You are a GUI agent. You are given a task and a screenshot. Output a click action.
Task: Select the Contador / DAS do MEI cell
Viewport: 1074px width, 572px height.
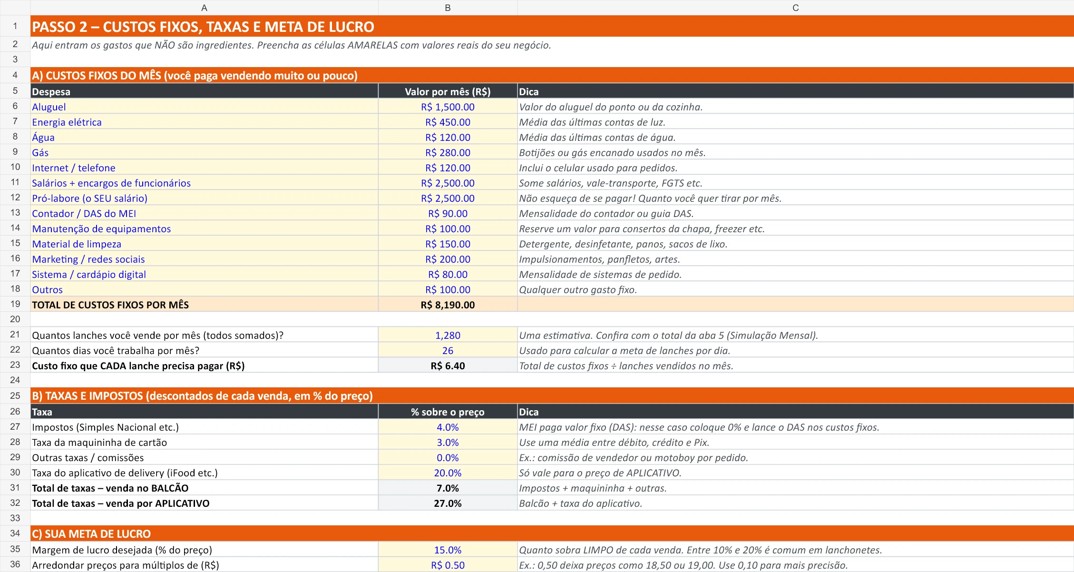(204, 213)
